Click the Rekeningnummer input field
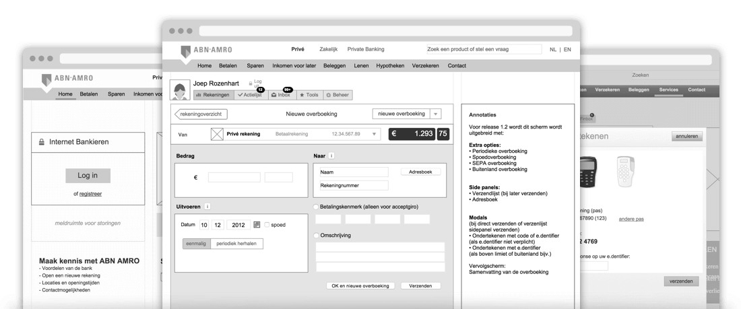741x309 pixels. [354, 186]
